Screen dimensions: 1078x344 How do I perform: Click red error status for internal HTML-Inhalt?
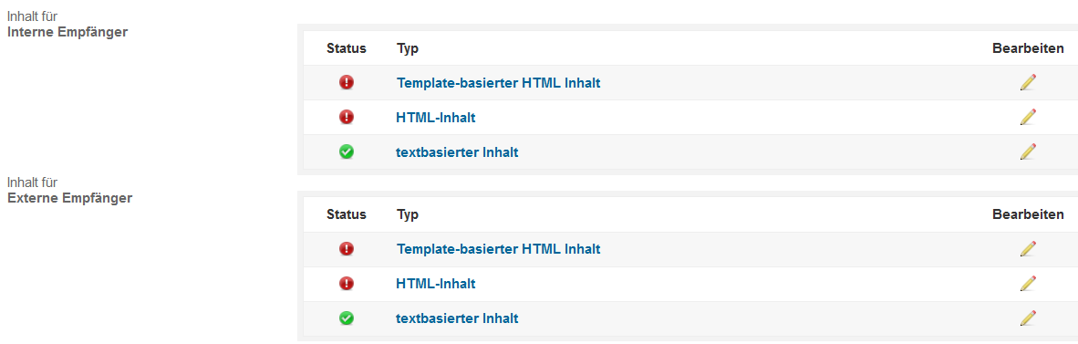pyautogui.click(x=347, y=117)
